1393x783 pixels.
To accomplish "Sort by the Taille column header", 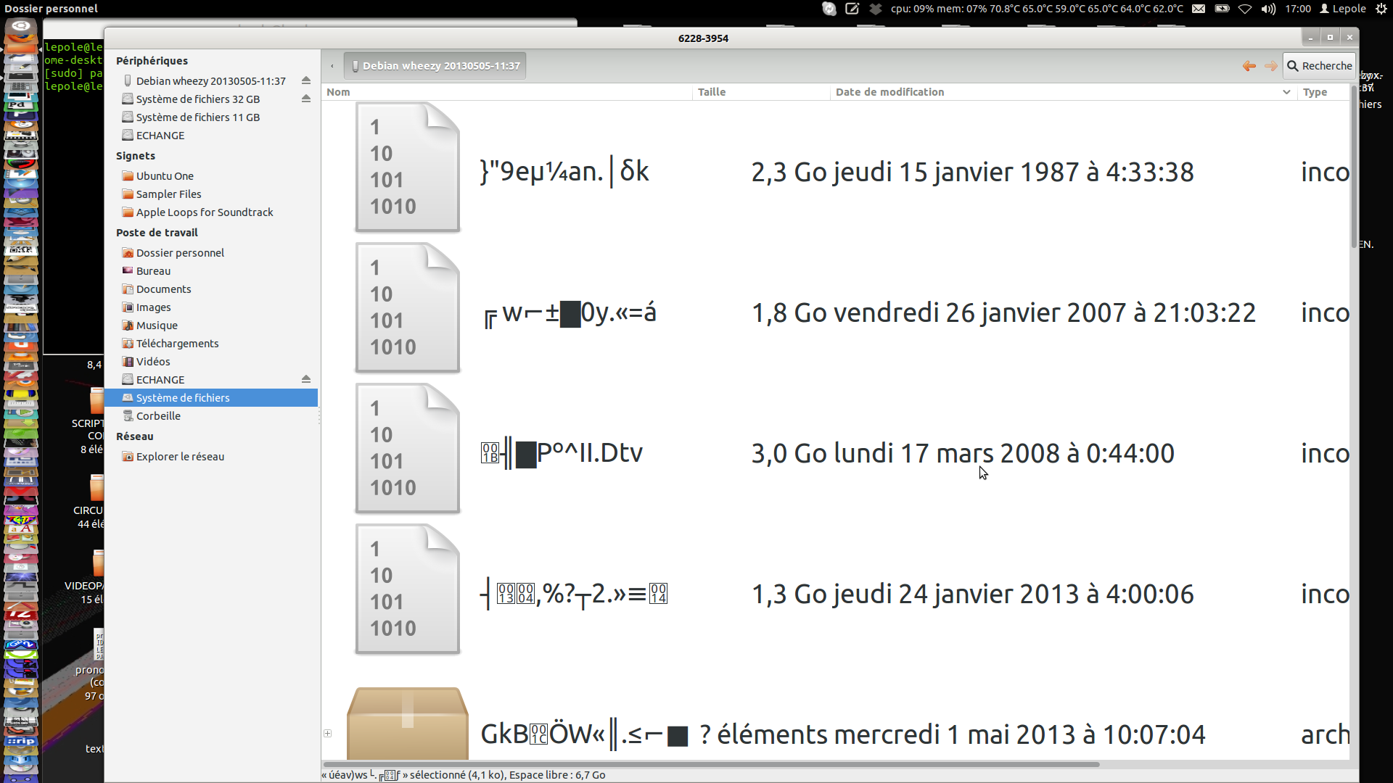I will click(711, 92).
